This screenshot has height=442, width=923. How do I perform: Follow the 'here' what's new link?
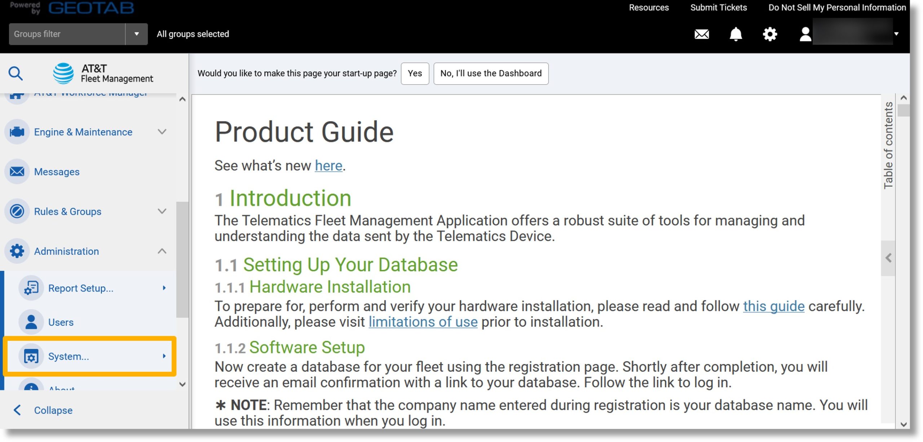[328, 166]
